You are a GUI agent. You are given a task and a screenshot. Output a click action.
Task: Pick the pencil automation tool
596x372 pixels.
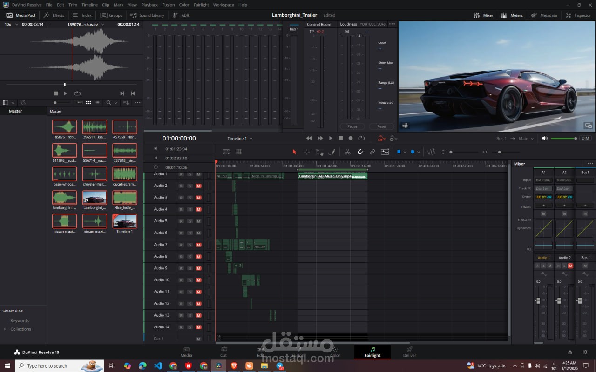pos(332,152)
